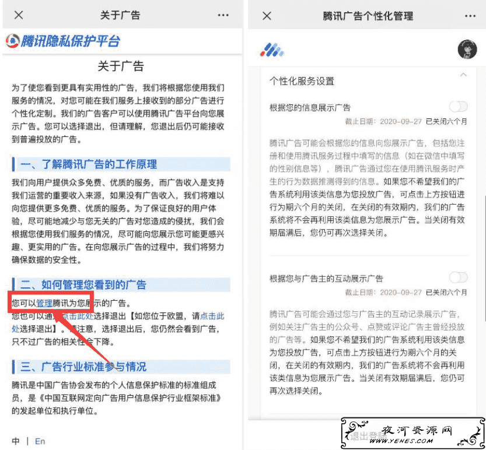Click heading 三、广告行业标准参与情况

pos(83,367)
